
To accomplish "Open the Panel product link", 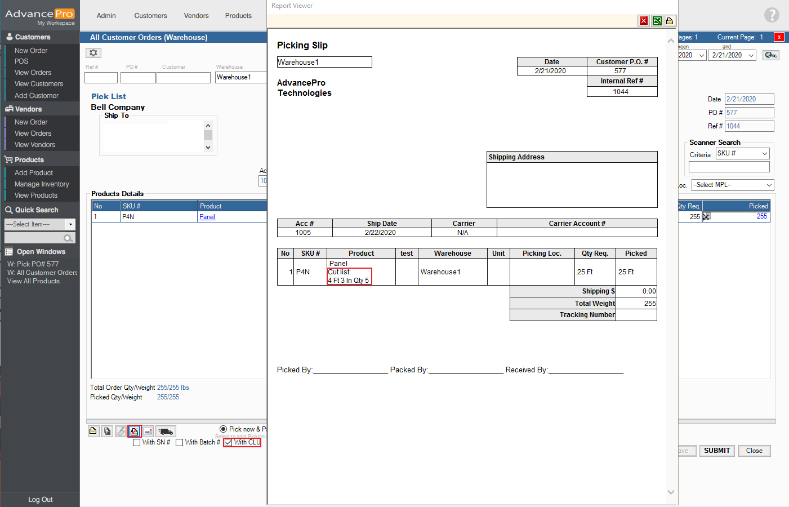I will 207,217.
